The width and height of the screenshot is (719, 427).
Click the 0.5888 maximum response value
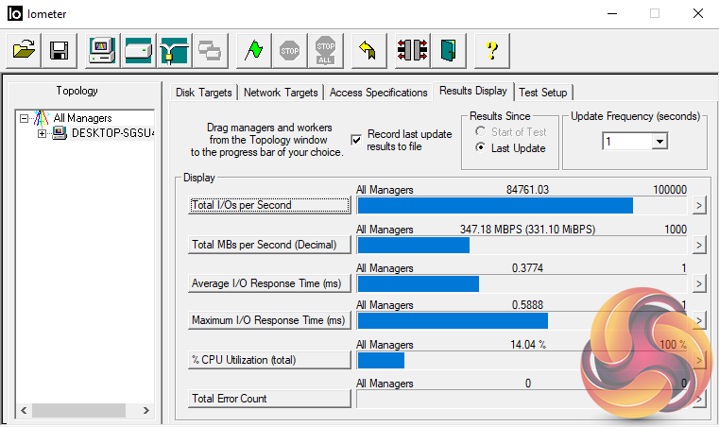527,304
